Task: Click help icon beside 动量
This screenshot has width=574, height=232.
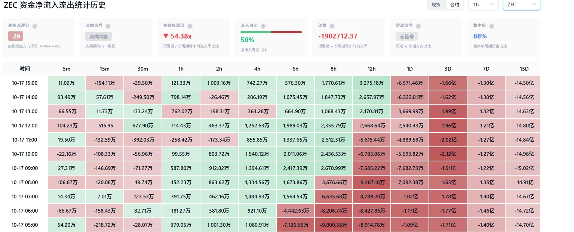Action: pos(332,26)
